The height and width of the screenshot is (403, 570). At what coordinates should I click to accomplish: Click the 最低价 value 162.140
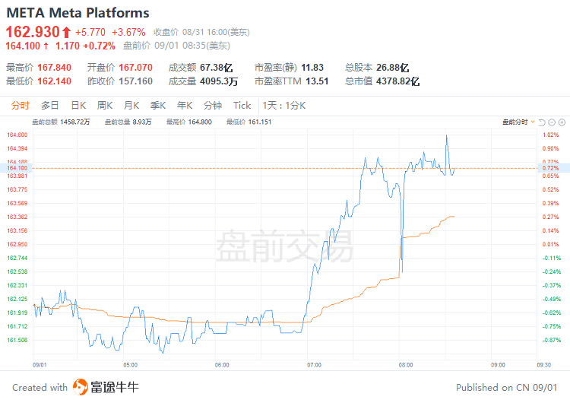[x=54, y=81]
